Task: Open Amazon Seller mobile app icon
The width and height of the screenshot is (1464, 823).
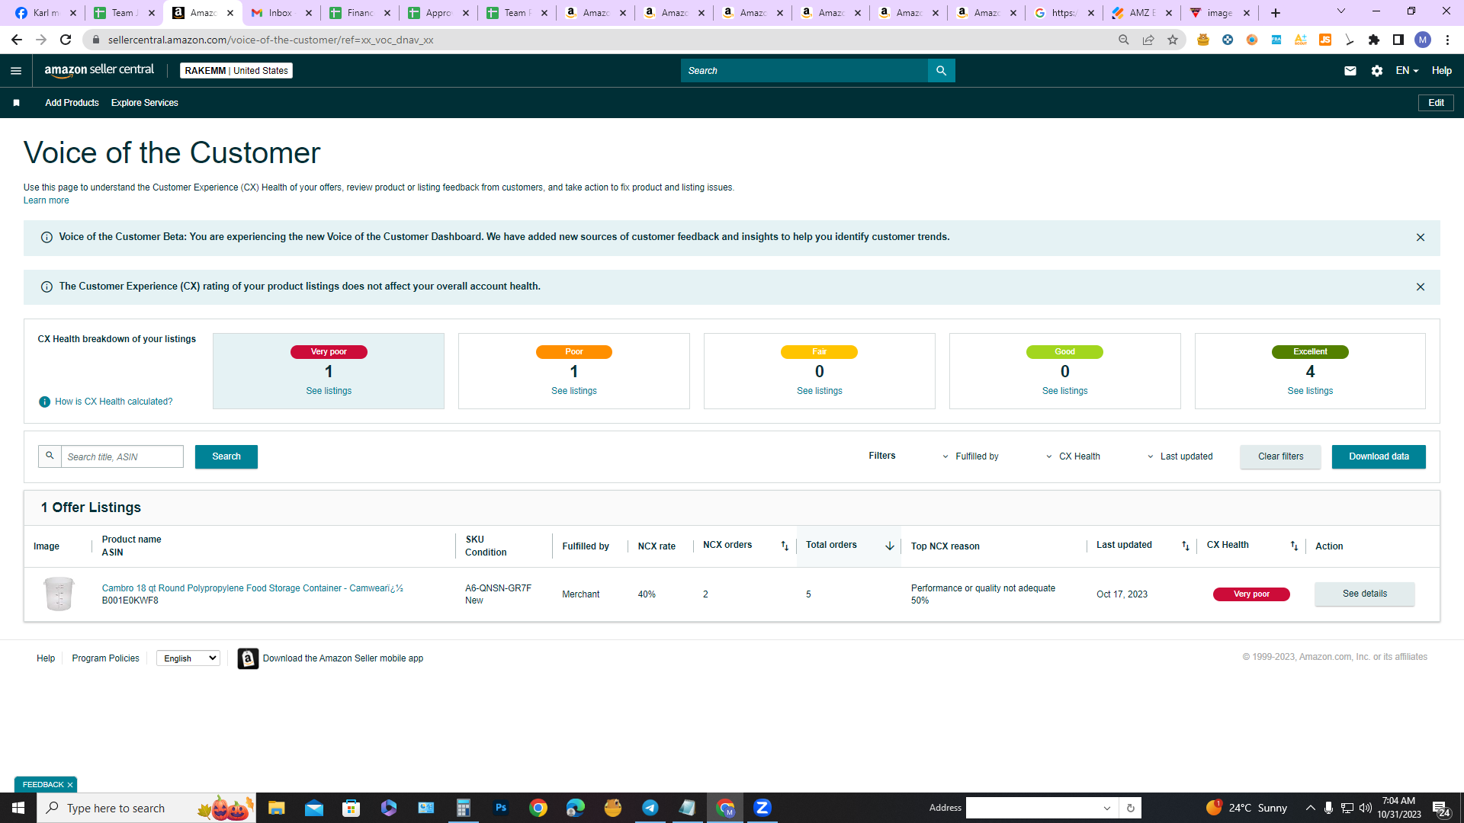Action: 248,658
